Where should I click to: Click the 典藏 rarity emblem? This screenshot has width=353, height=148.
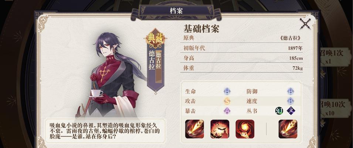click(x=155, y=39)
